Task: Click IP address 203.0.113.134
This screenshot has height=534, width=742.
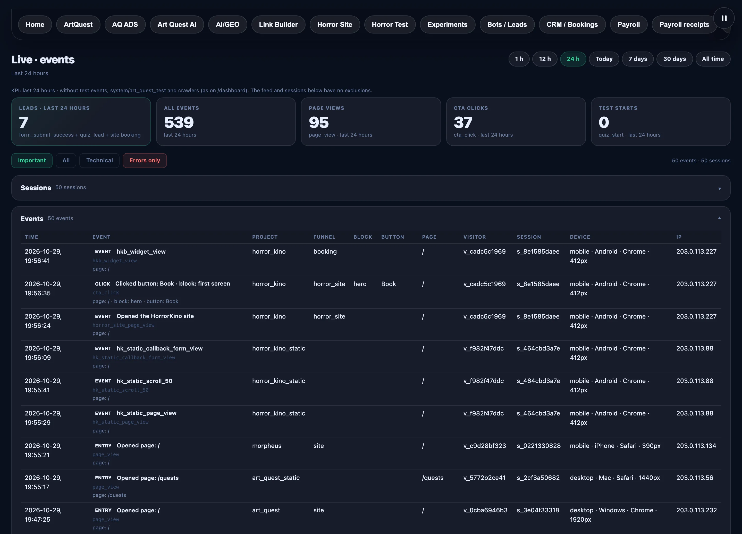Action: coord(696,446)
